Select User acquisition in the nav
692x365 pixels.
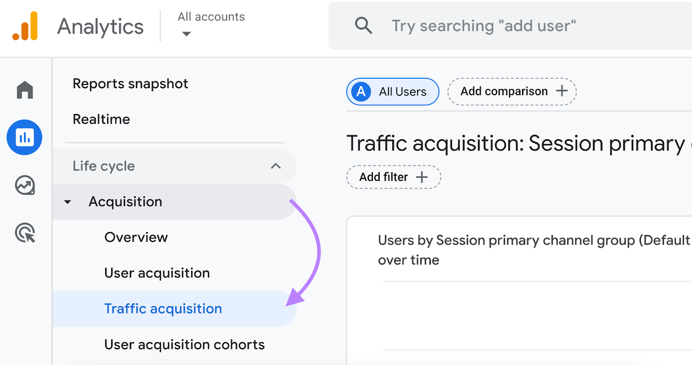pos(157,273)
